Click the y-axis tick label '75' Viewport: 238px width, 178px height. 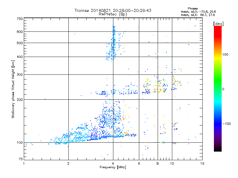coord(21,159)
